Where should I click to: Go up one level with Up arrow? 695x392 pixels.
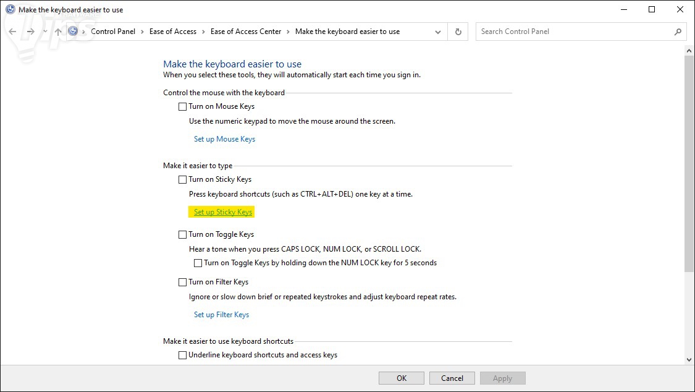pos(58,32)
